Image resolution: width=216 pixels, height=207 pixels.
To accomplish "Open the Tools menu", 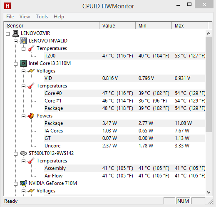I will click(42, 17).
